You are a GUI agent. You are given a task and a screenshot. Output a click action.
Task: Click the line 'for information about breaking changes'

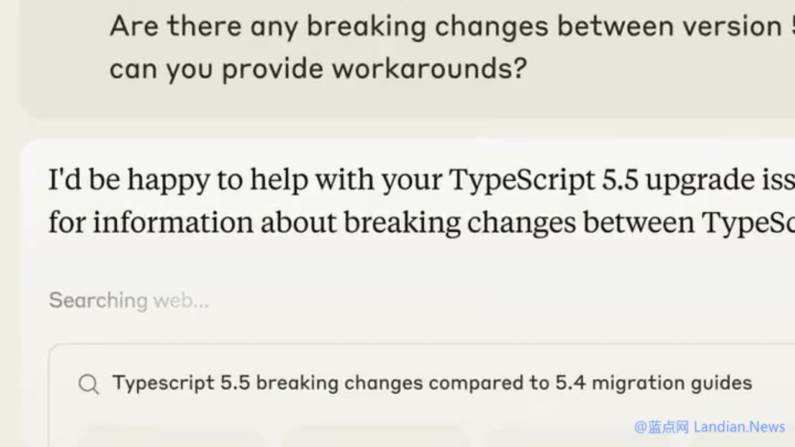pos(422,222)
